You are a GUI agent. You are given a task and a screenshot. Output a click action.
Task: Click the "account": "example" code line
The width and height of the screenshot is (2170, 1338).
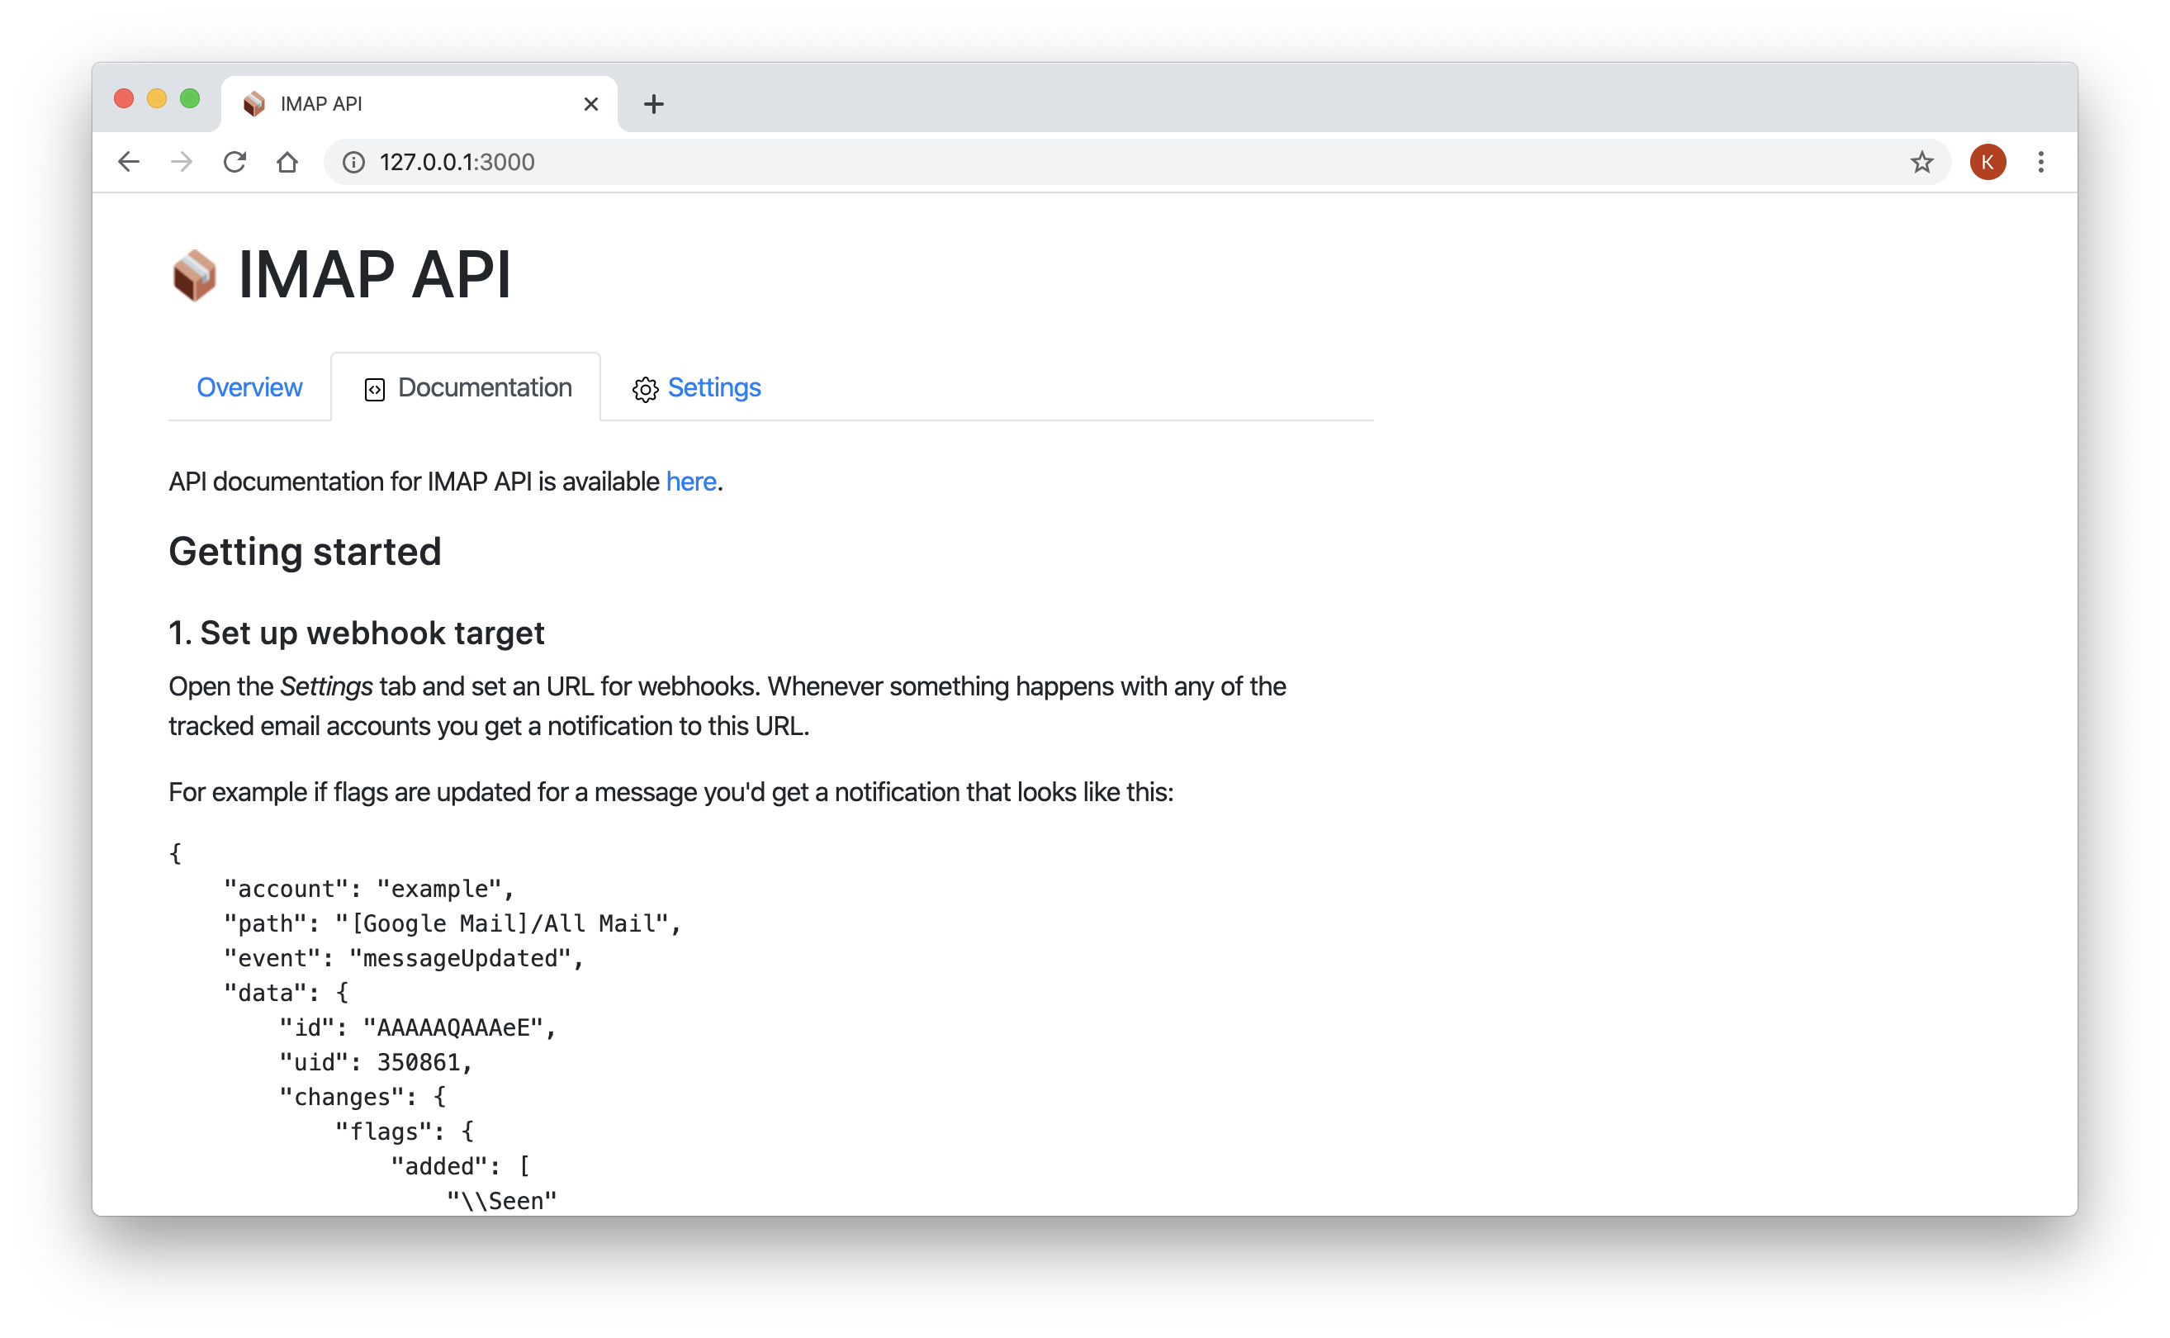pos(369,889)
